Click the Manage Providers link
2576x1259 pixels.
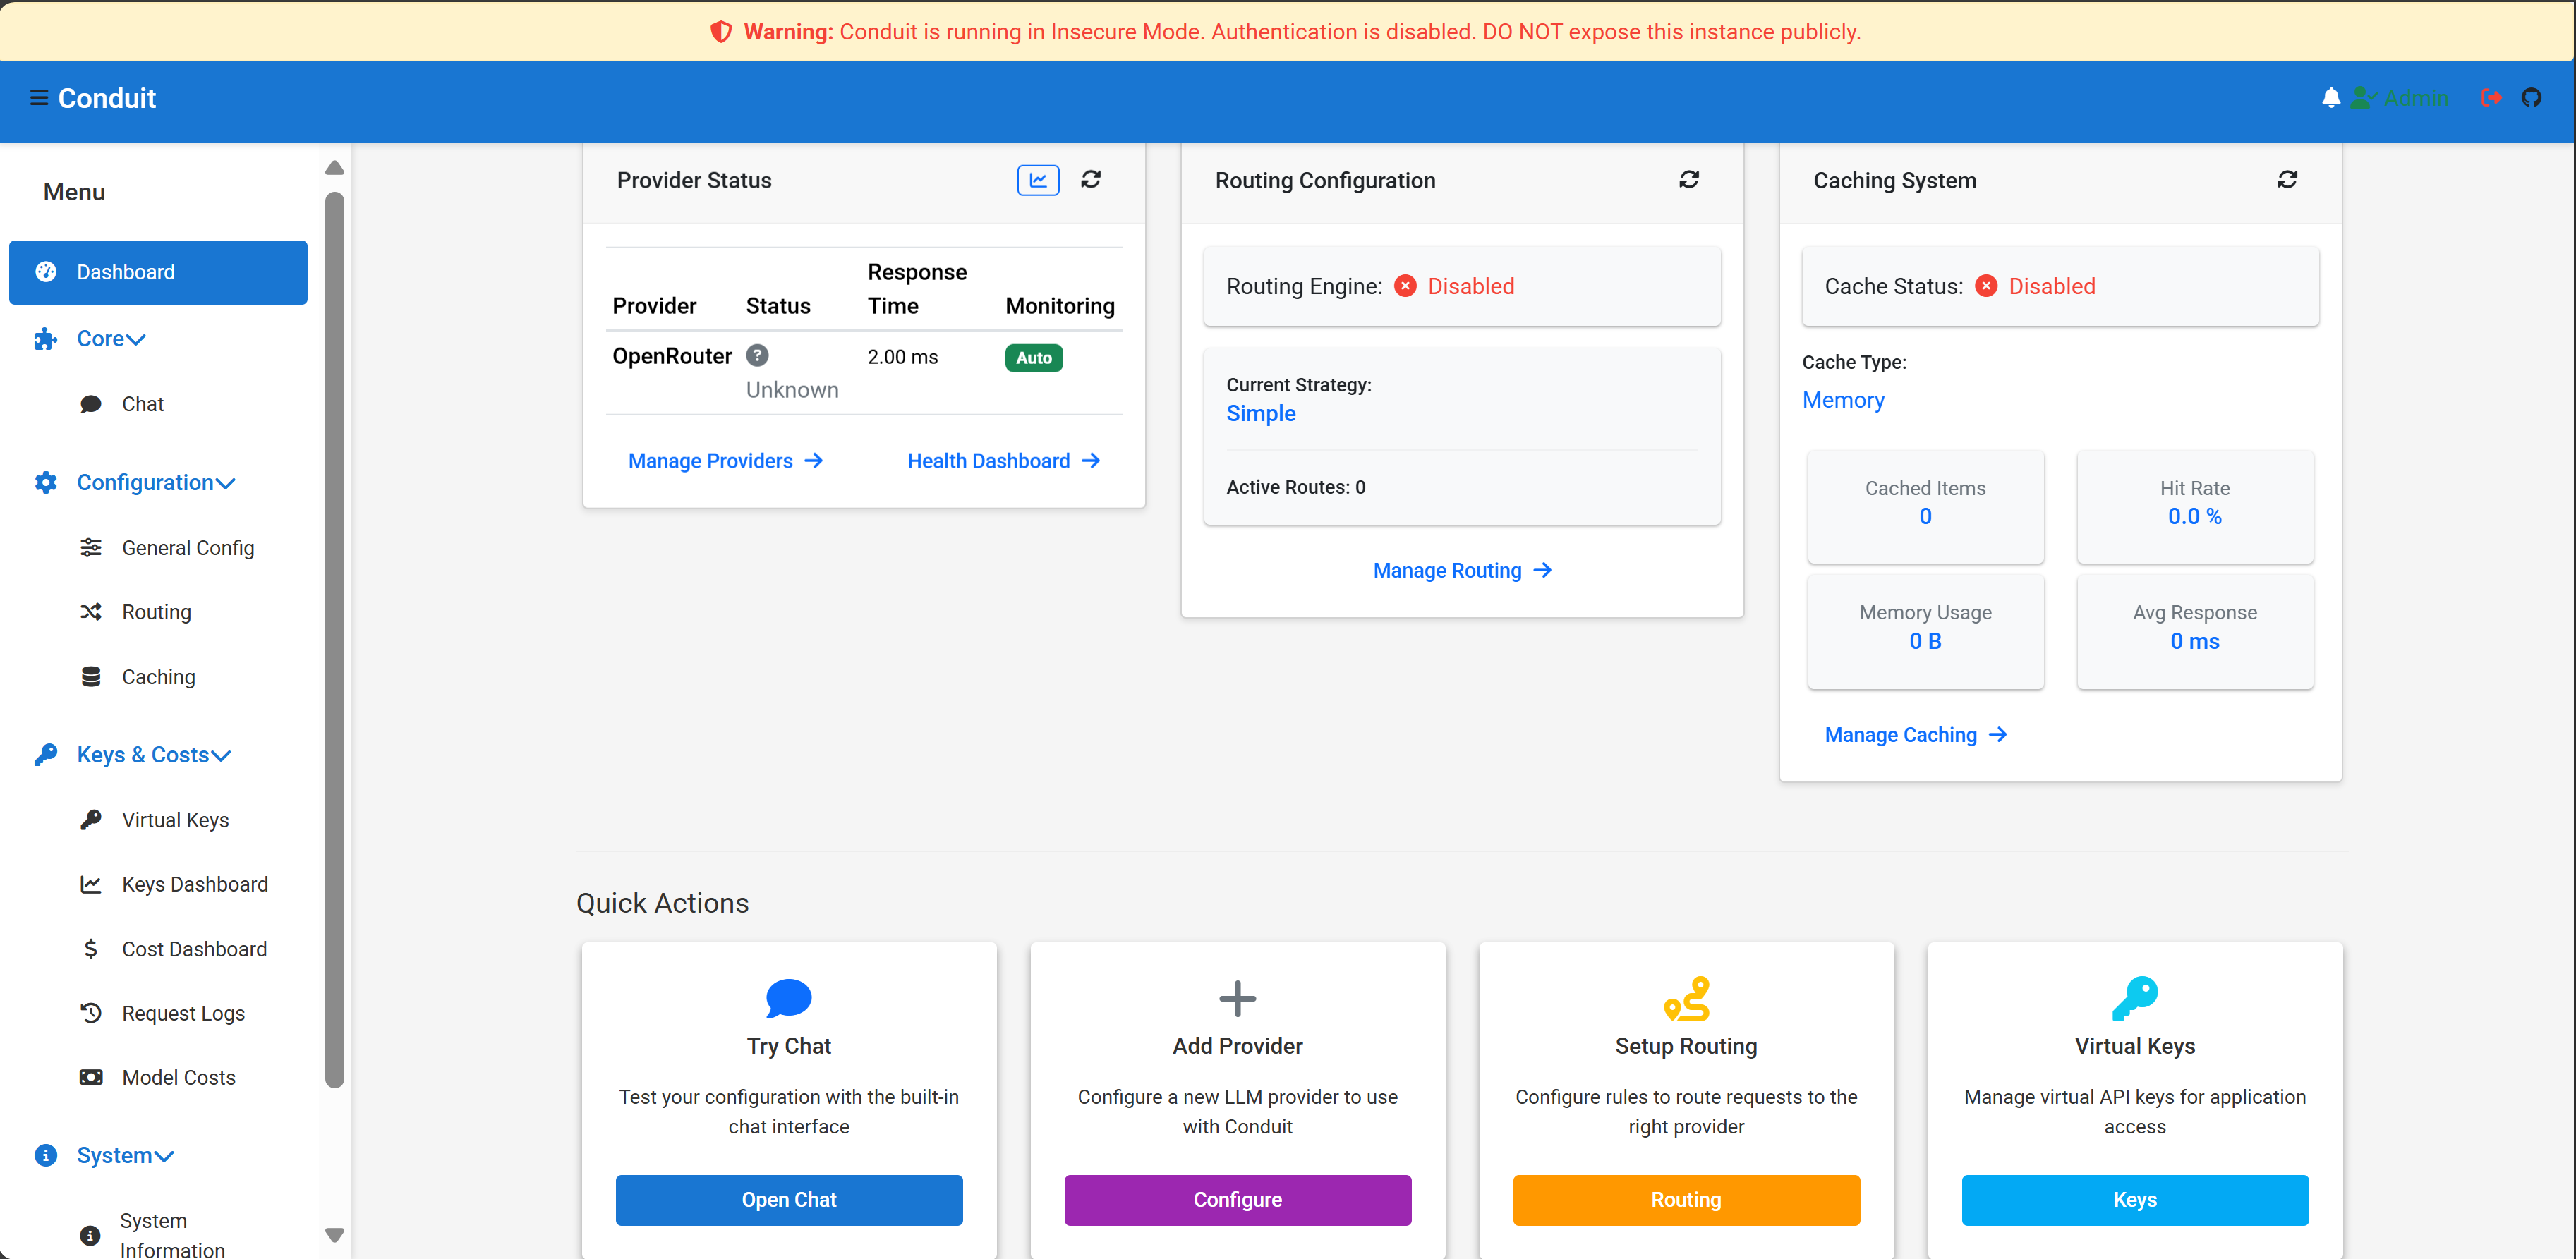(725, 461)
